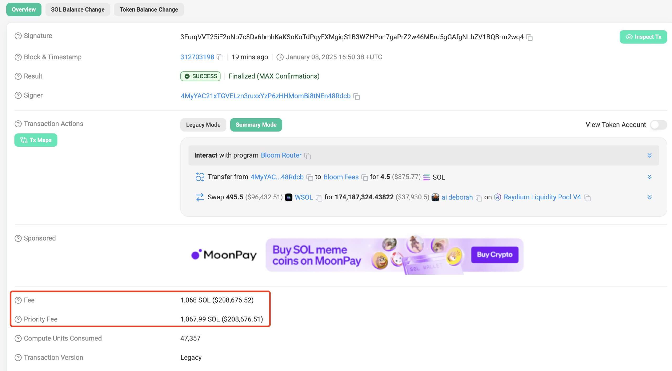Toggle Summary Mode active state

pyautogui.click(x=256, y=124)
